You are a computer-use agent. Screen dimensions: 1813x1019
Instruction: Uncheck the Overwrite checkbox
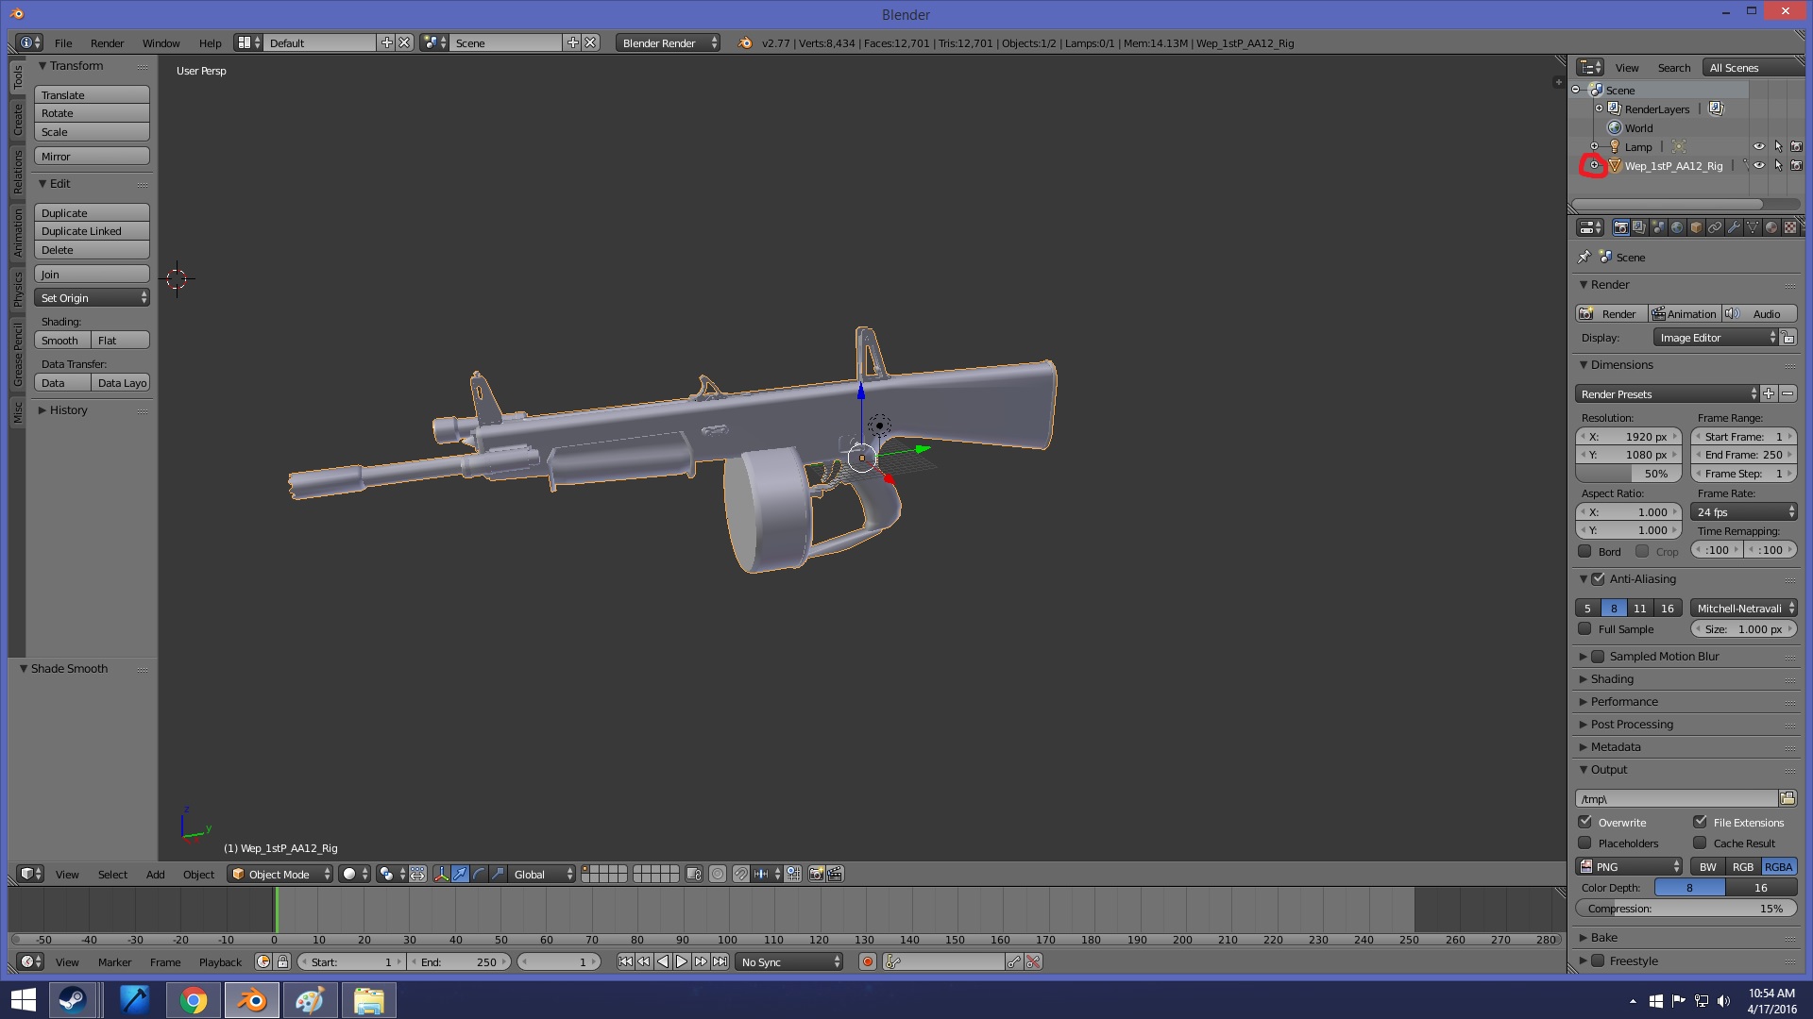click(x=1585, y=823)
